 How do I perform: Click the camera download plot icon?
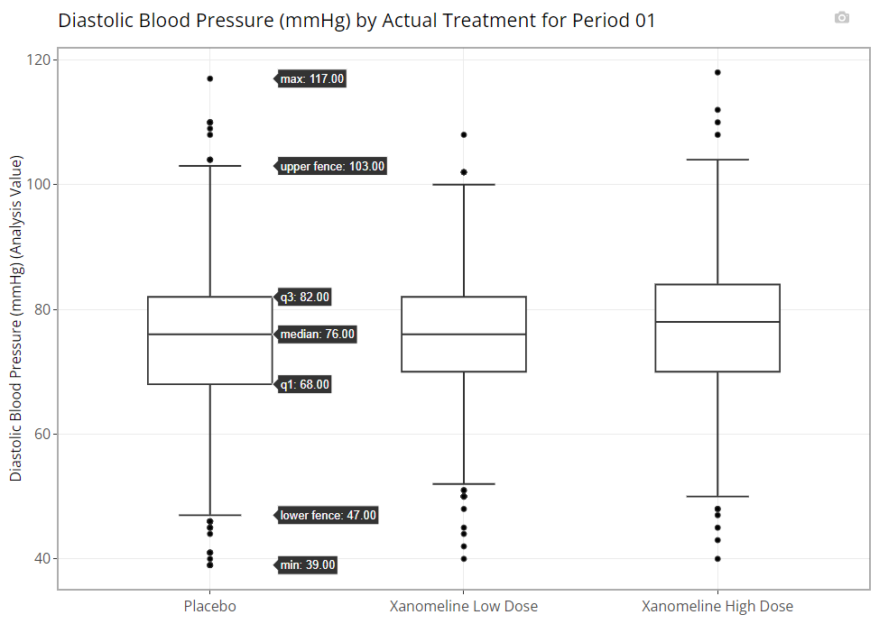tap(841, 18)
